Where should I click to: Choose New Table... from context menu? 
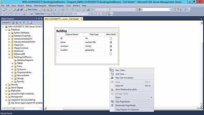click(x=132, y=70)
